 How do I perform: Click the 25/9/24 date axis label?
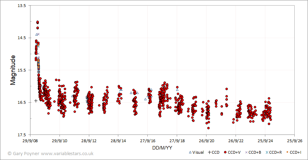265,141
